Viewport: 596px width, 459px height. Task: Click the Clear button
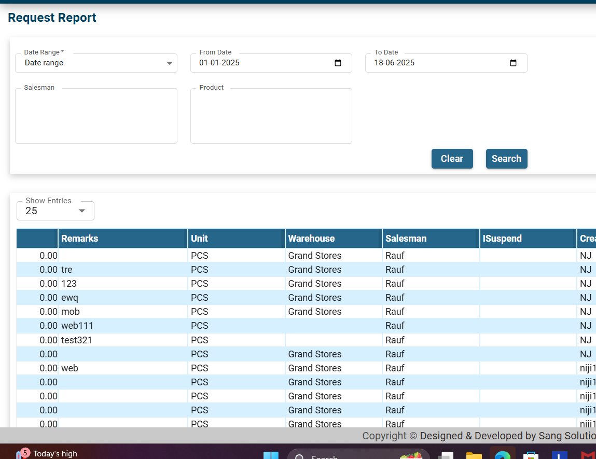[x=452, y=159]
